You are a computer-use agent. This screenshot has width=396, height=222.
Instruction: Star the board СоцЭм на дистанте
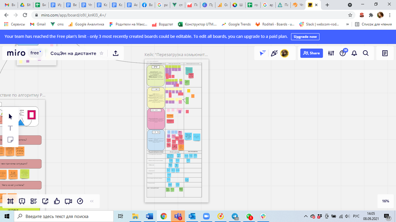click(102, 53)
